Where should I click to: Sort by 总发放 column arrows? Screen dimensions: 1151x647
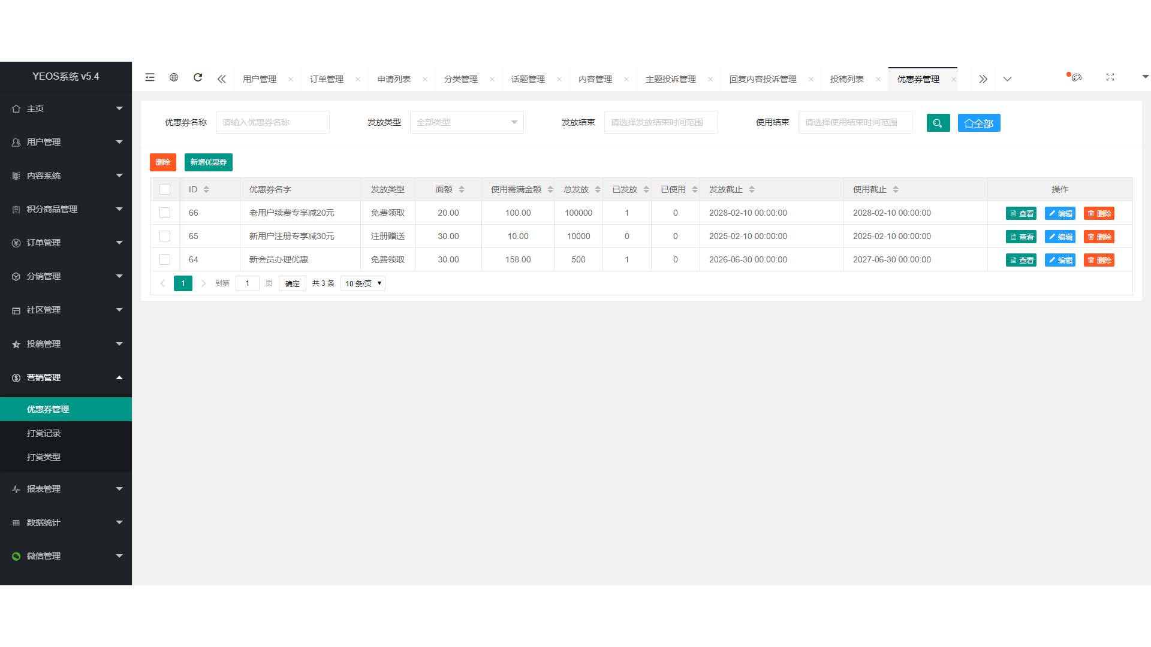pos(598,189)
